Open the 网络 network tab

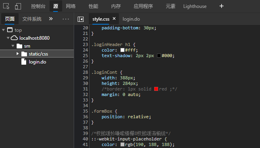[71, 6]
